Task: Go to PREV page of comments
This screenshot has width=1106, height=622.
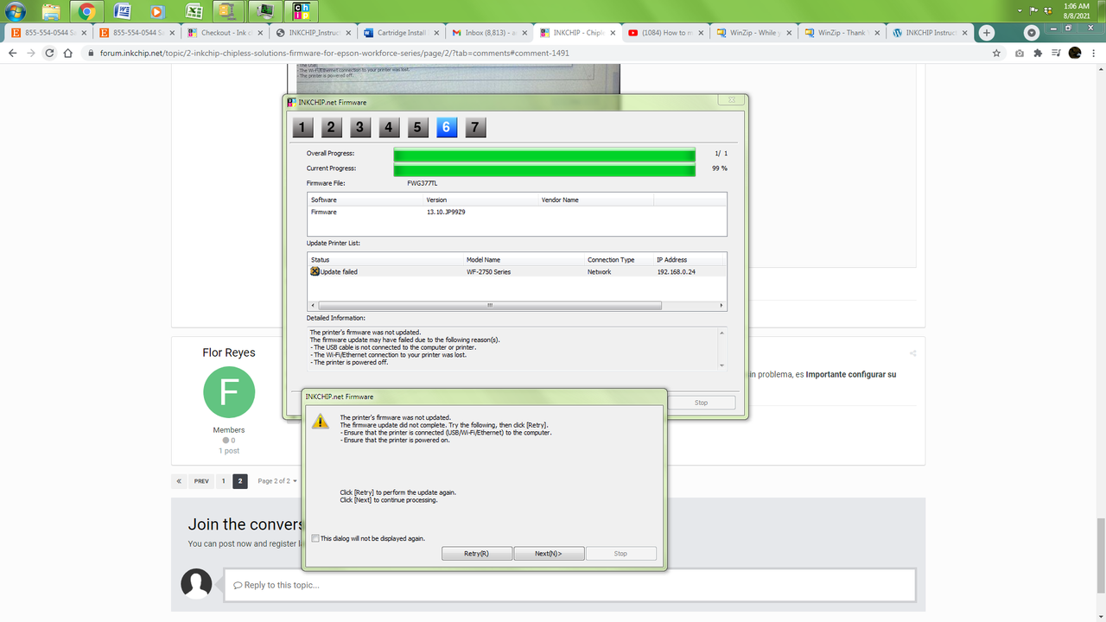Action: click(x=201, y=481)
